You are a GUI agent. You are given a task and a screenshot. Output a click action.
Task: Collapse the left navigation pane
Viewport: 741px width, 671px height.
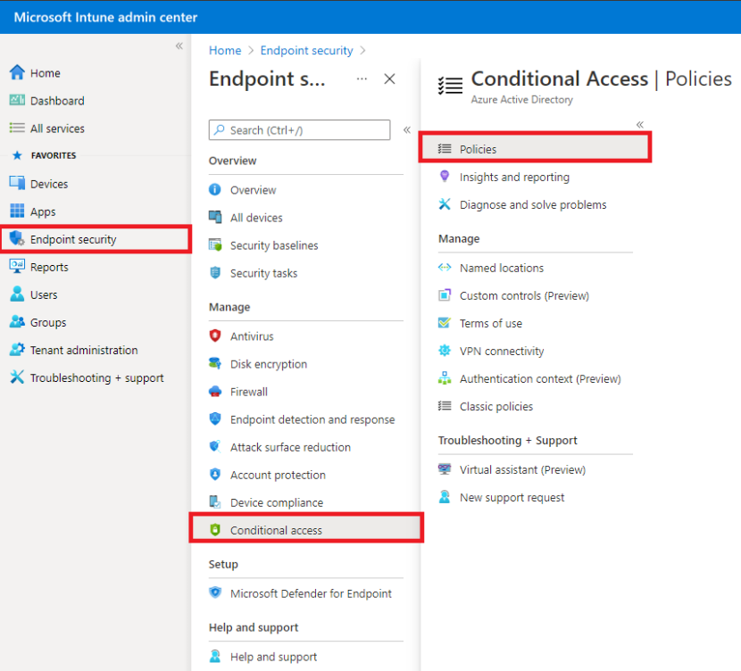pos(179,45)
